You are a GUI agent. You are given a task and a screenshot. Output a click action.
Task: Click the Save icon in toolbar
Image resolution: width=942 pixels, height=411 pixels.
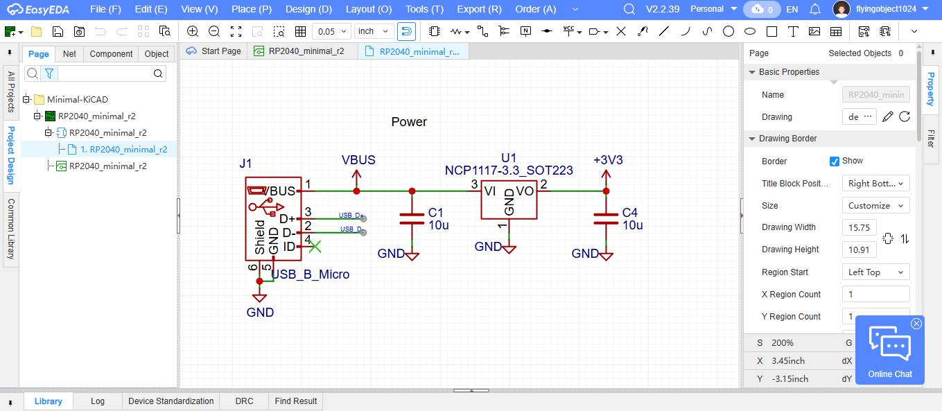pos(58,31)
